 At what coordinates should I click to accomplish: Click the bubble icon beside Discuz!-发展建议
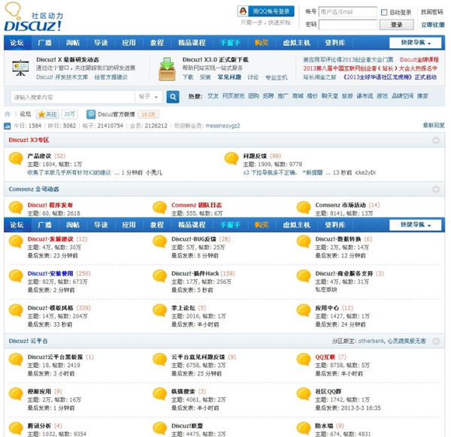[16, 242]
